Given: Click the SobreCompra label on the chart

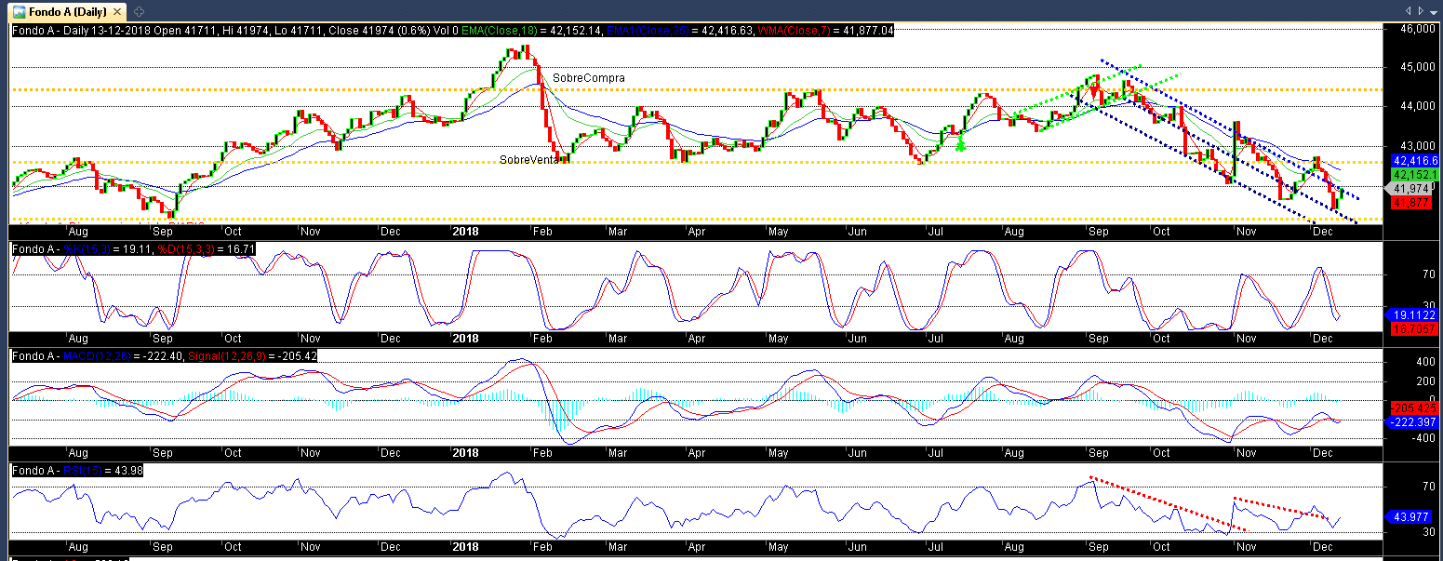Looking at the screenshot, I should click(588, 78).
